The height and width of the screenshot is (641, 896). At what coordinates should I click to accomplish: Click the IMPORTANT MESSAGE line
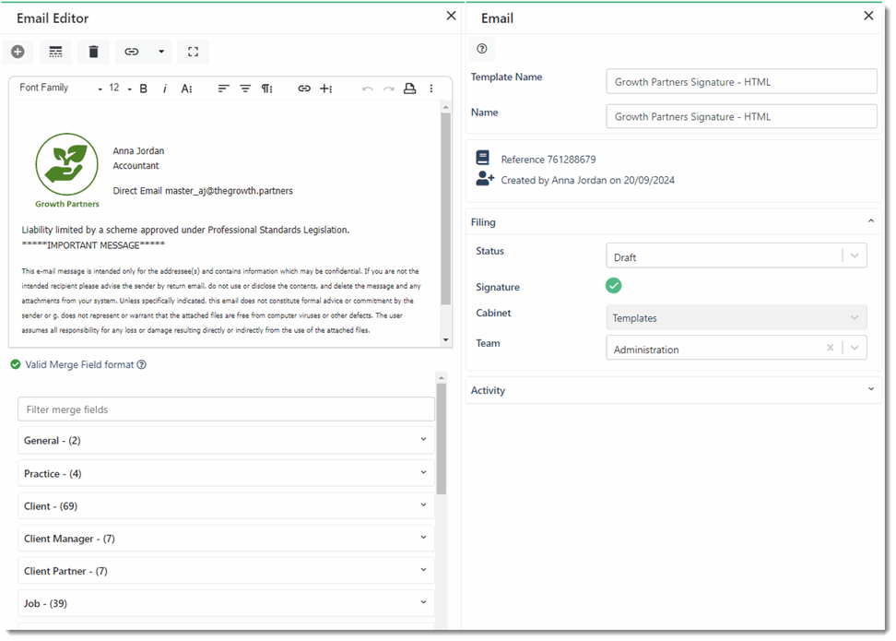click(93, 245)
